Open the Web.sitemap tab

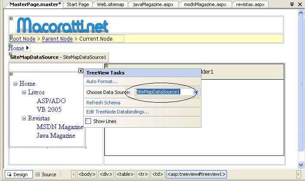tap(110, 4)
